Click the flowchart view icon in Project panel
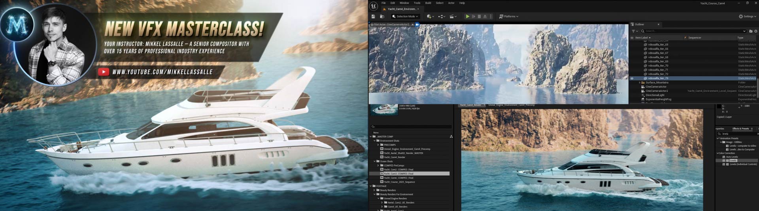This screenshot has width=759, height=211. point(451,136)
